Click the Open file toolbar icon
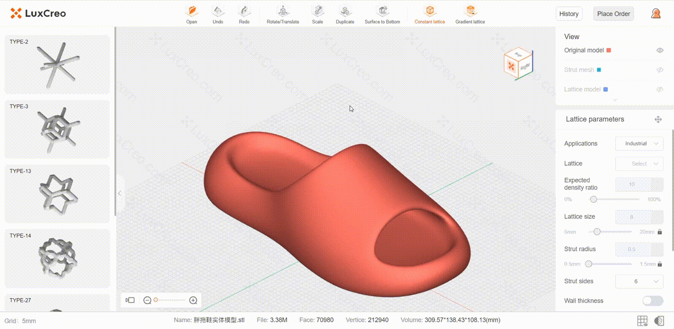Screen dimensions: 674x329 (191, 14)
